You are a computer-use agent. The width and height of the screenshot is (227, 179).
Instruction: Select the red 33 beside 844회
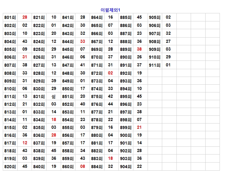pos(82,41)
